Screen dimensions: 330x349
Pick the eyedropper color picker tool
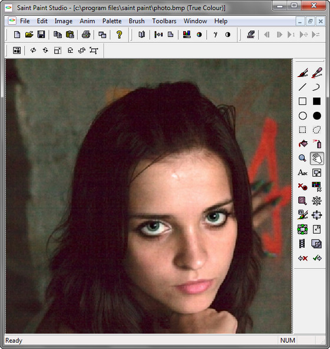(x=316, y=73)
